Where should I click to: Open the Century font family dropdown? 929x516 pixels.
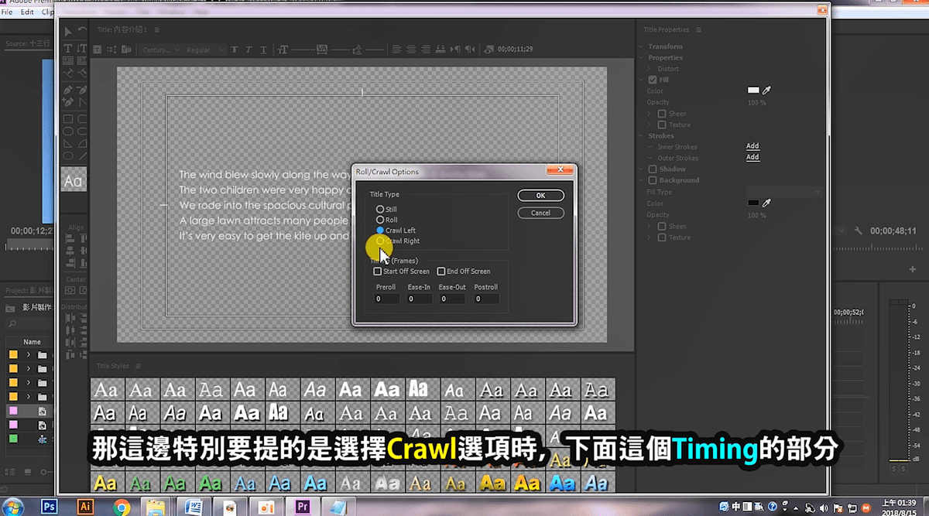(161, 50)
